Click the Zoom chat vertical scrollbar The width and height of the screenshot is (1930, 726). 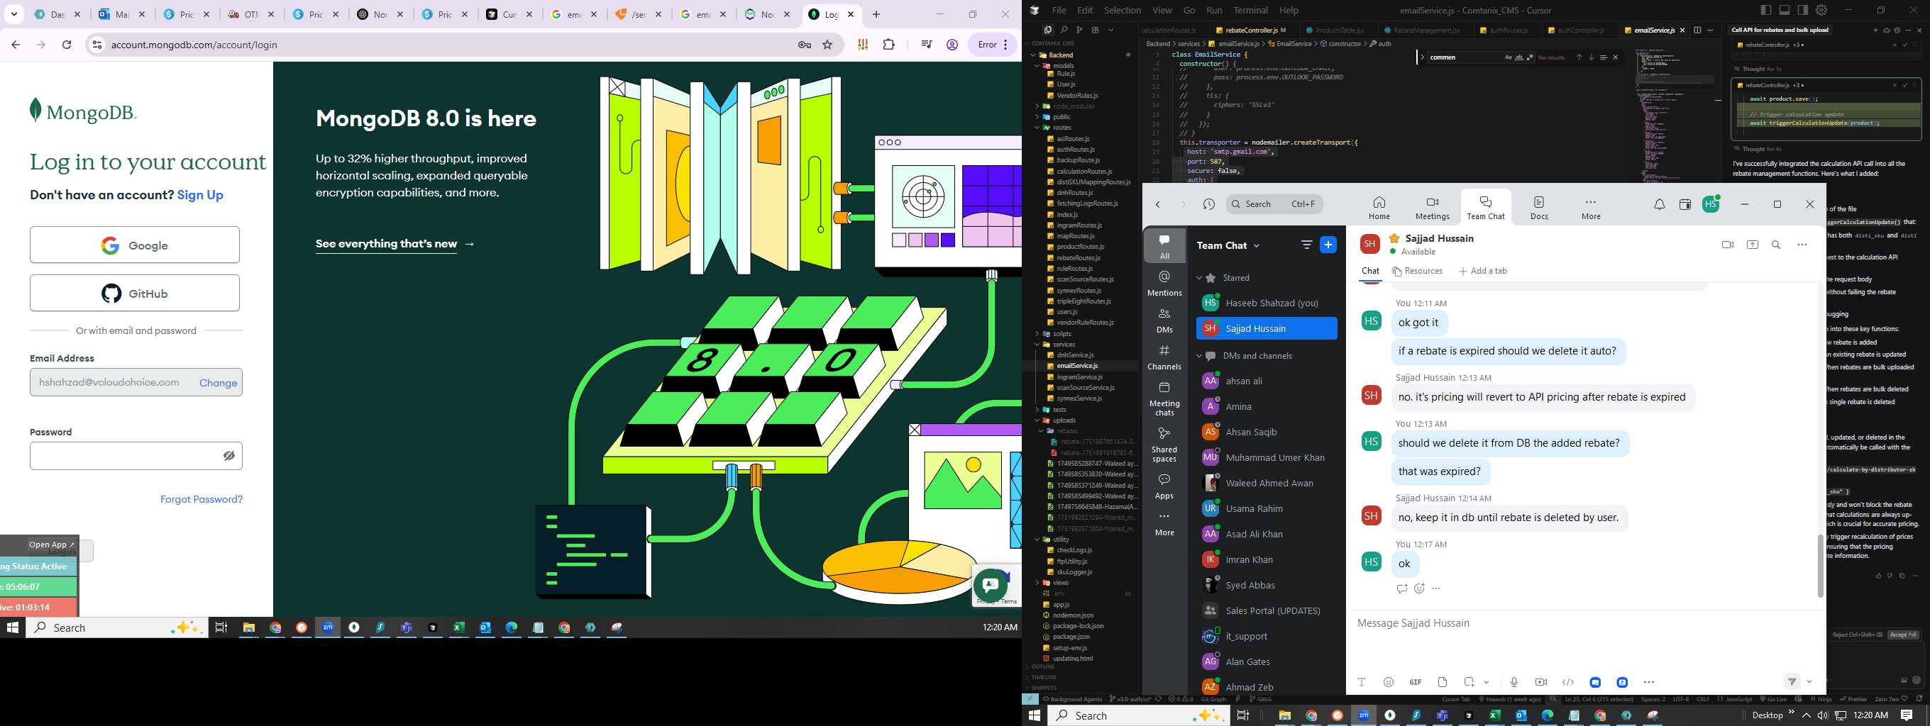(1821, 565)
